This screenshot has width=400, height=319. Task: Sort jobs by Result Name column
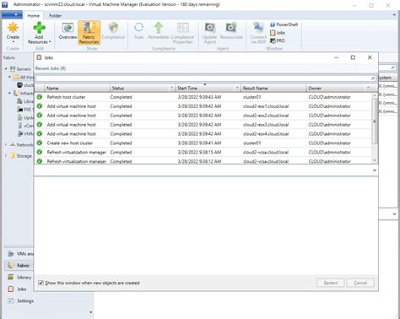(x=273, y=88)
